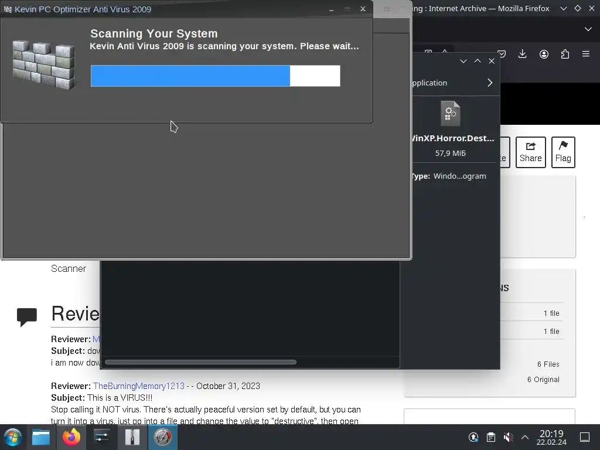Open the Firefox hamburger menu
Viewport: 600px width, 450px height.
click(586, 54)
